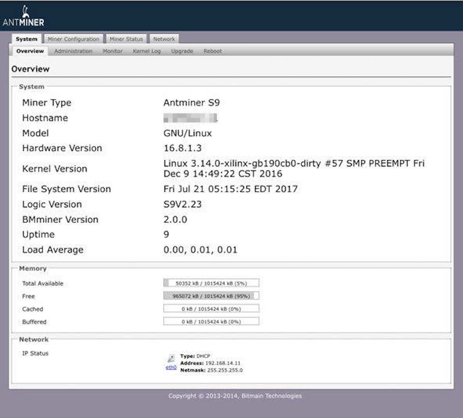Click the Total Available memory bar
The width and height of the screenshot is (463, 418).
pyautogui.click(x=211, y=283)
